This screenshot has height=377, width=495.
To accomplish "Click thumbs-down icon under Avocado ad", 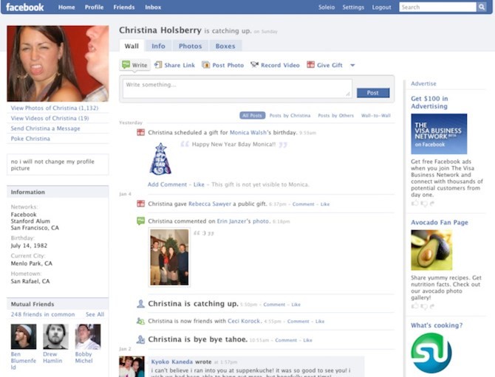I will click(424, 306).
